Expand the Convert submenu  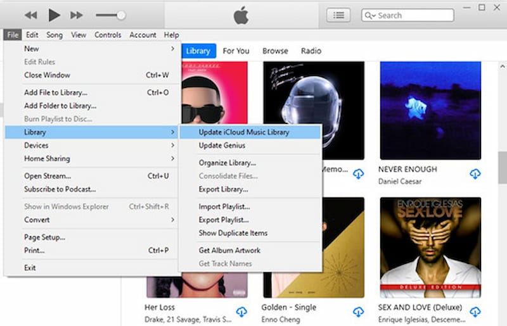[91, 220]
